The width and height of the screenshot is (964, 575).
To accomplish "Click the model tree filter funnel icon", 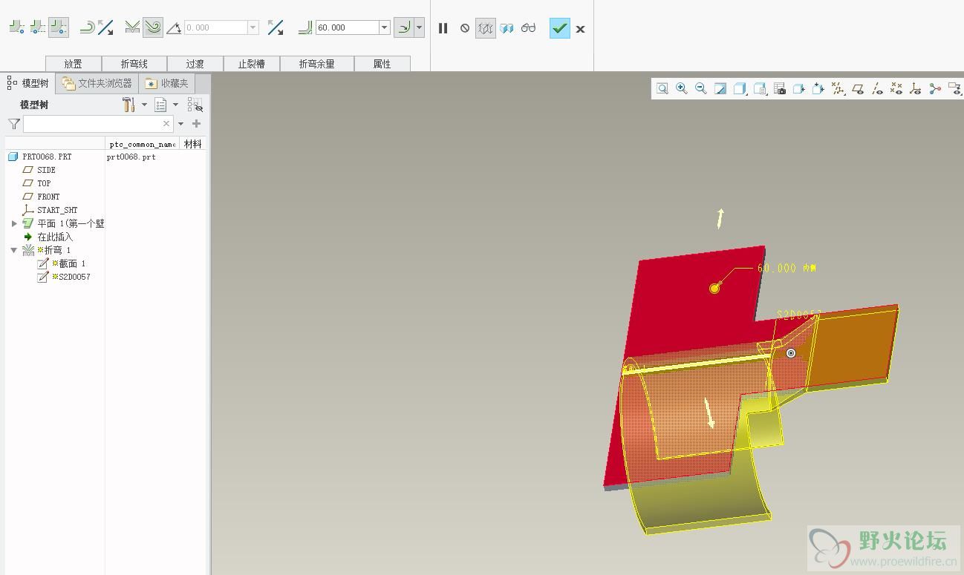I will pyautogui.click(x=14, y=124).
